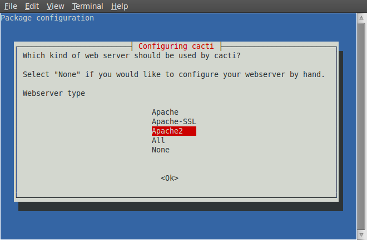Viewport: 367px width, 240px height.
Task: Click the 'Which kind of web server' question
Action: (x=132, y=56)
